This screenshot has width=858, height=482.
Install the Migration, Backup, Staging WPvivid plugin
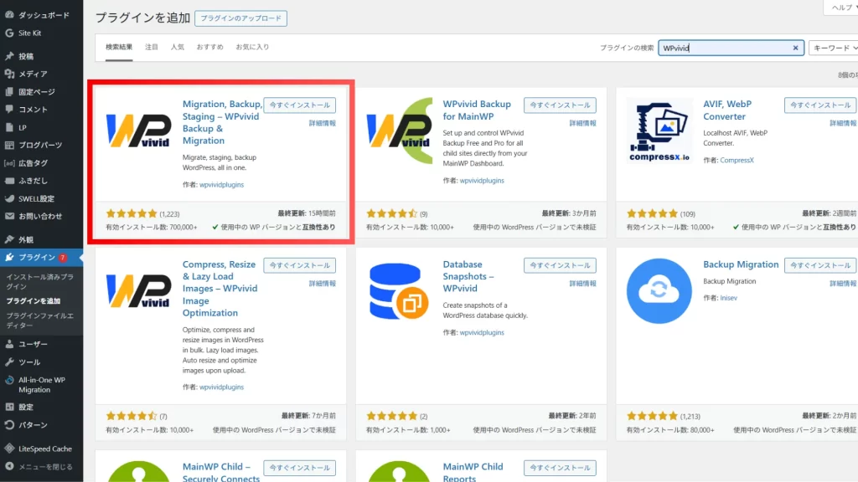pos(299,105)
